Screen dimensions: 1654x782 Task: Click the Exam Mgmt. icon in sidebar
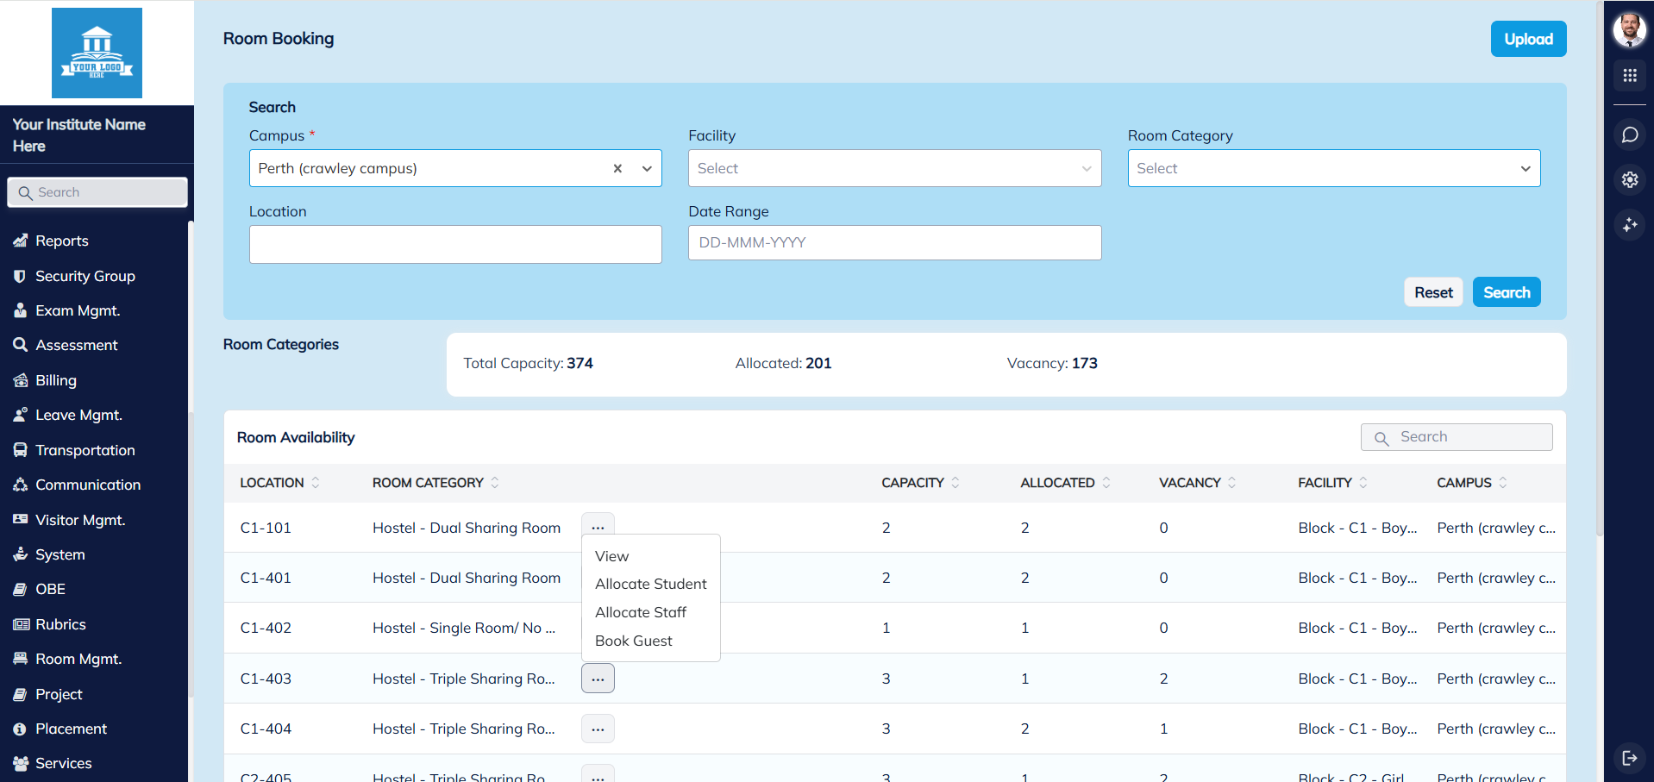tap(20, 310)
